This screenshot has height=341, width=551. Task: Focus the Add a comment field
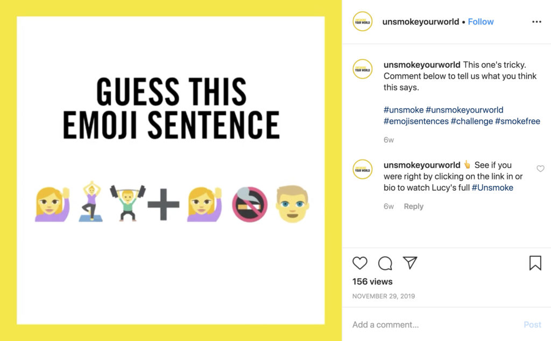point(434,324)
